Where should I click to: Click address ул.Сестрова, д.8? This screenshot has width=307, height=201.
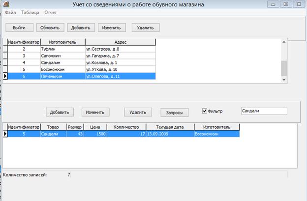(121, 49)
